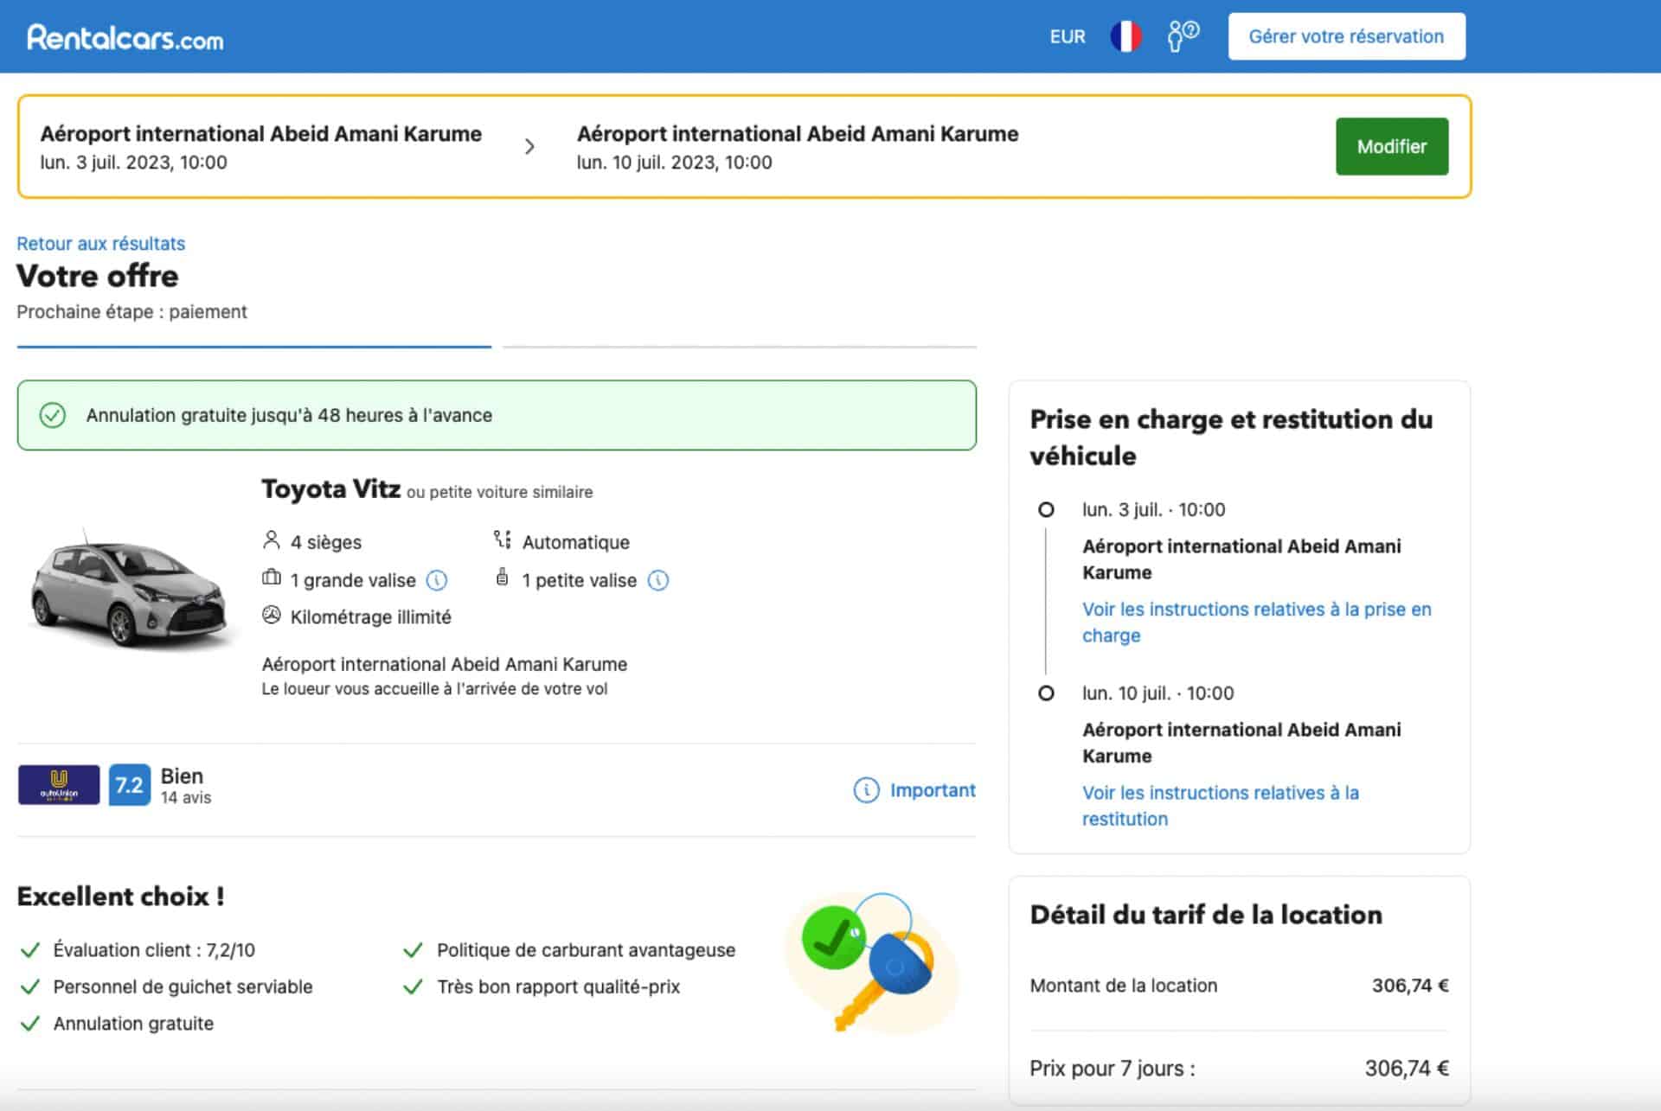Click Gérer votre réservation button

point(1346,36)
